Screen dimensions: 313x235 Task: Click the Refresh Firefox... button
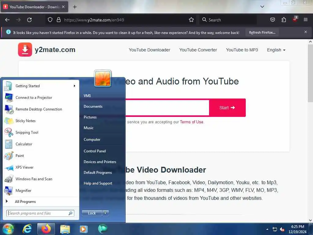[x=262, y=32]
